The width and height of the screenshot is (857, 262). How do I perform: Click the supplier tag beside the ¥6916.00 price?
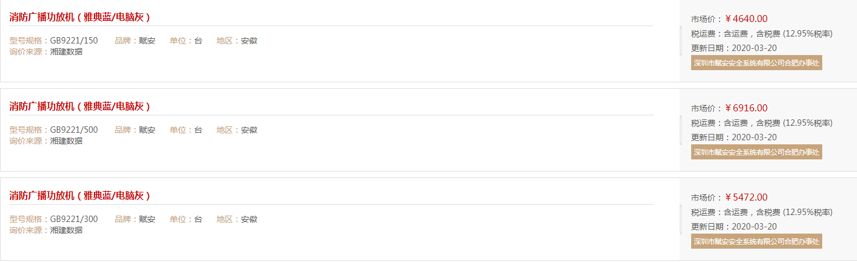pyautogui.click(x=757, y=152)
